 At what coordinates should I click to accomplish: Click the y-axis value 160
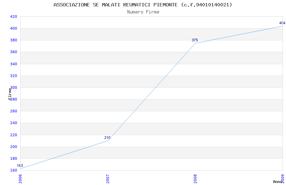tap(13, 171)
